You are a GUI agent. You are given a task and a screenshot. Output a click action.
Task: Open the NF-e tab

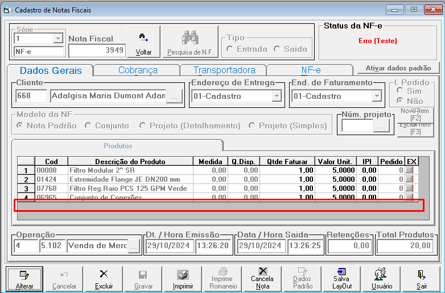coord(311,70)
